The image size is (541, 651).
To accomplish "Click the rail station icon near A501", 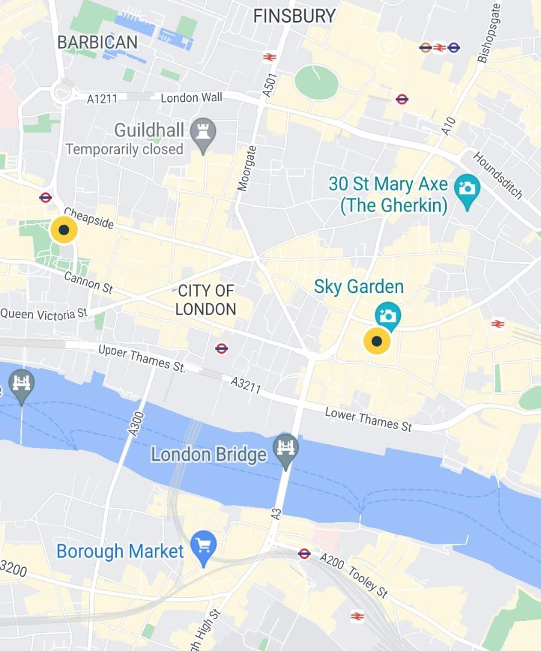I will point(270,57).
